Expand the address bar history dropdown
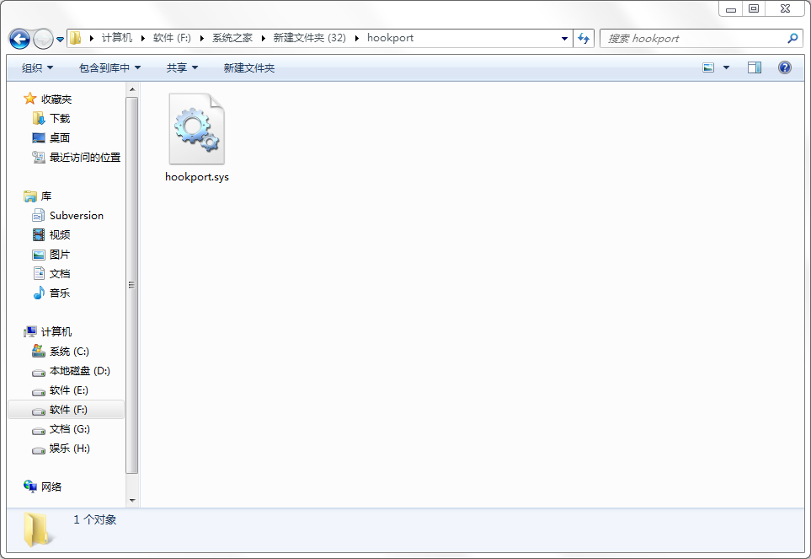The image size is (811, 559). (564, 39)
